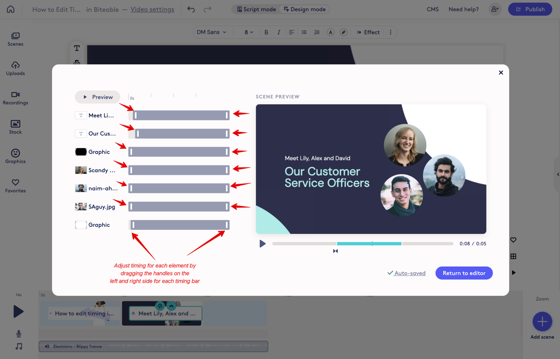The height and width of the screenshot is (359, 560).
Task: Open the Stock media panel
Action: [x=15, y=127]
